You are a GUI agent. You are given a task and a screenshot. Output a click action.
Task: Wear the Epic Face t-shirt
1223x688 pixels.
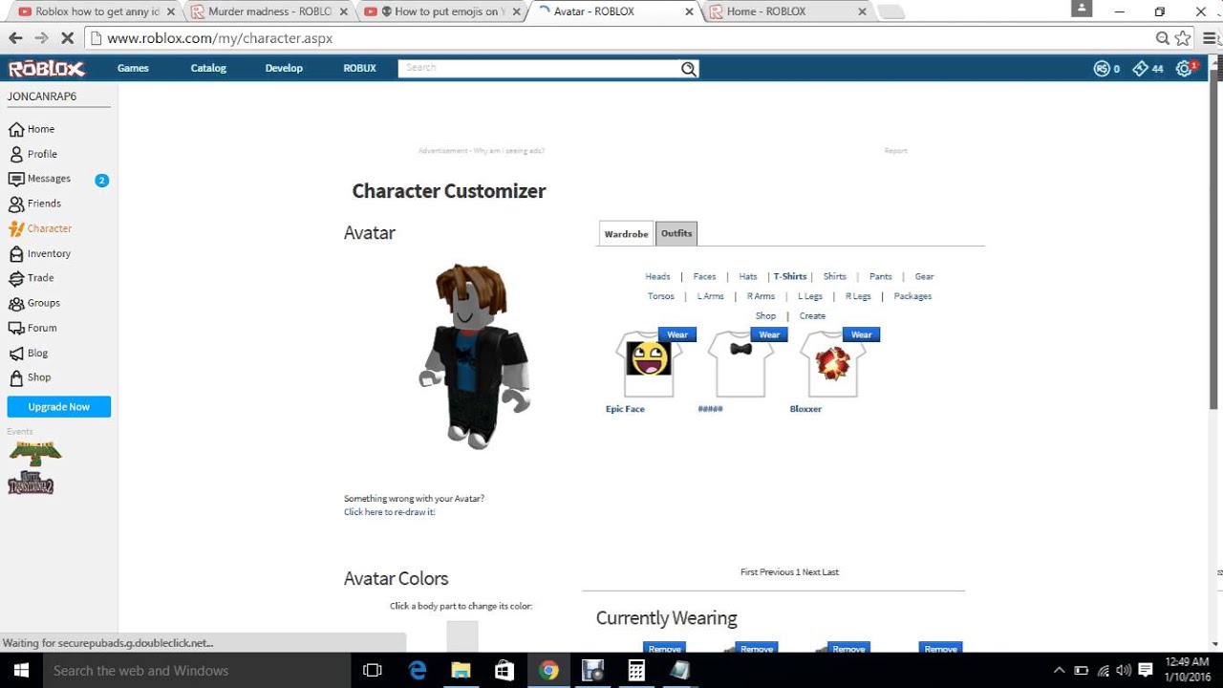tap(677, 334)
